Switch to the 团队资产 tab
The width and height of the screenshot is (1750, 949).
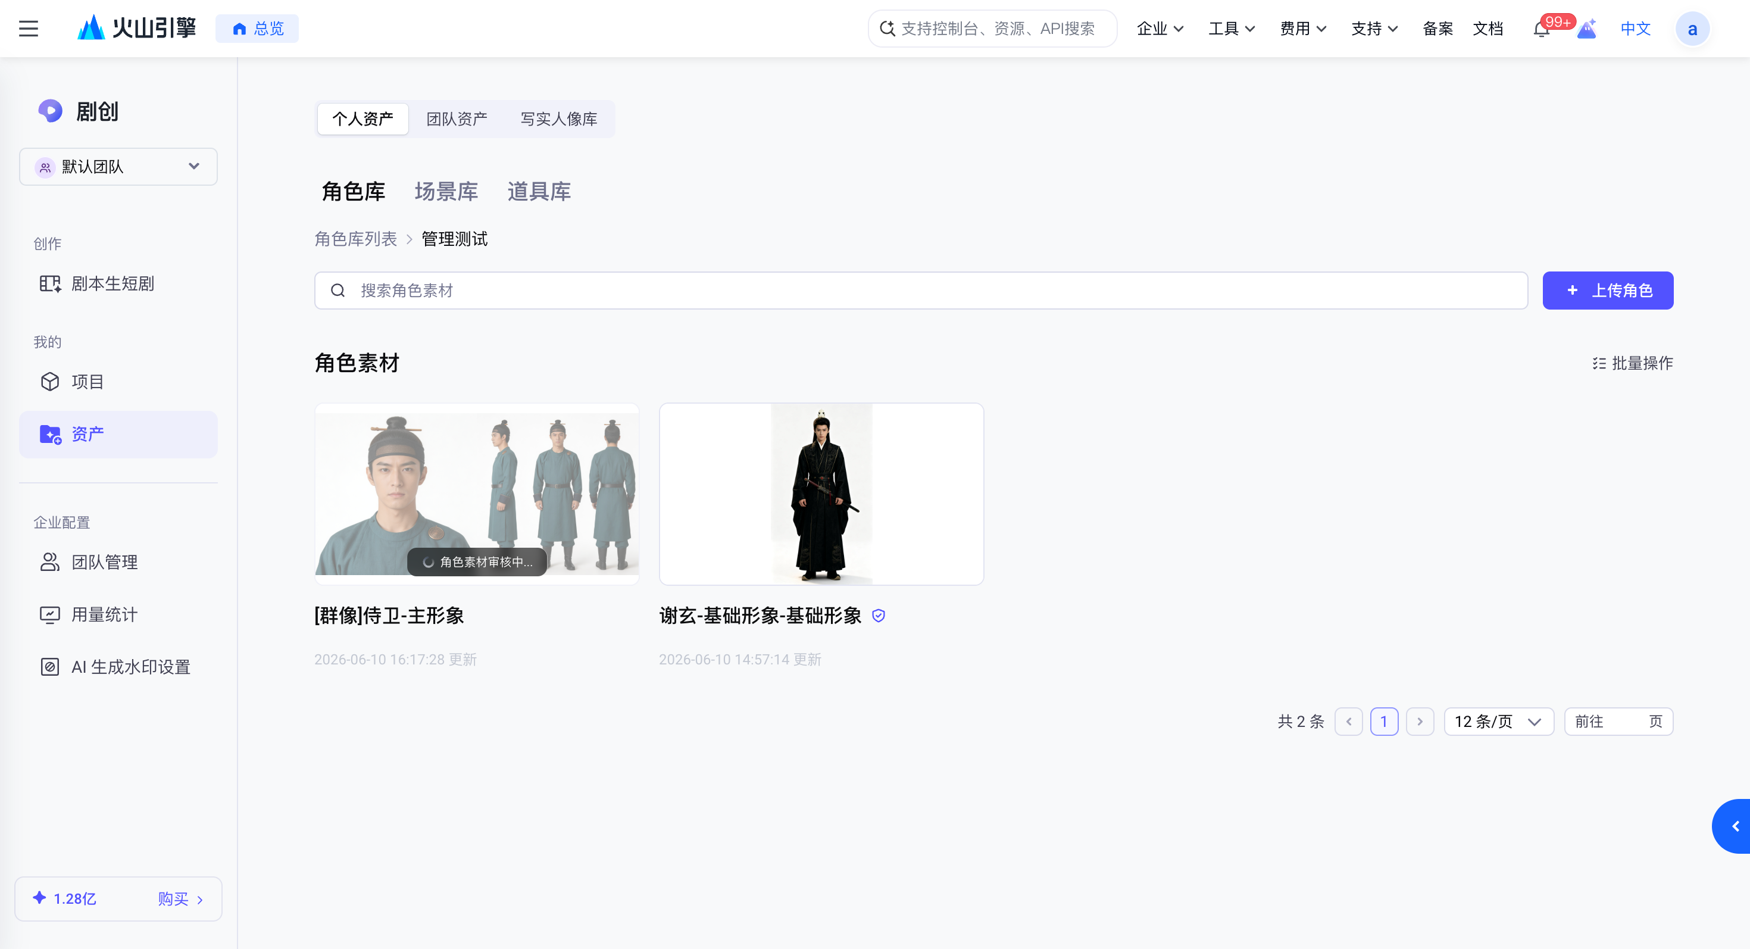tap(457, 119)
